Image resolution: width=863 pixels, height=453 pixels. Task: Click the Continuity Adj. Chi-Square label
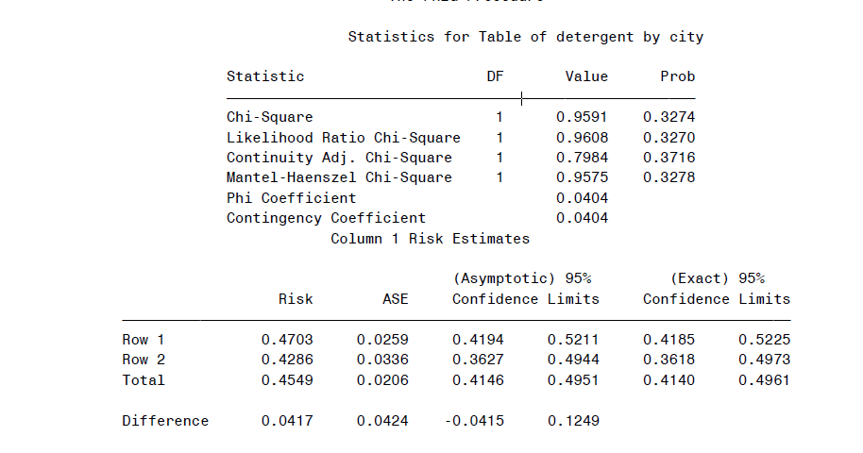point(339,158)
